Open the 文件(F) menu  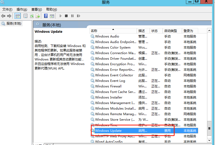pos(7,10)
